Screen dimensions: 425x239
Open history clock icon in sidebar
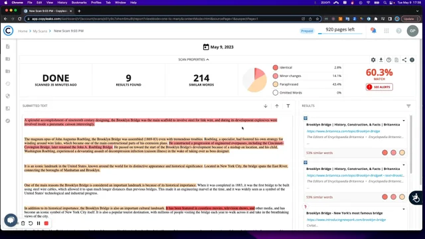tap(8, 84)
